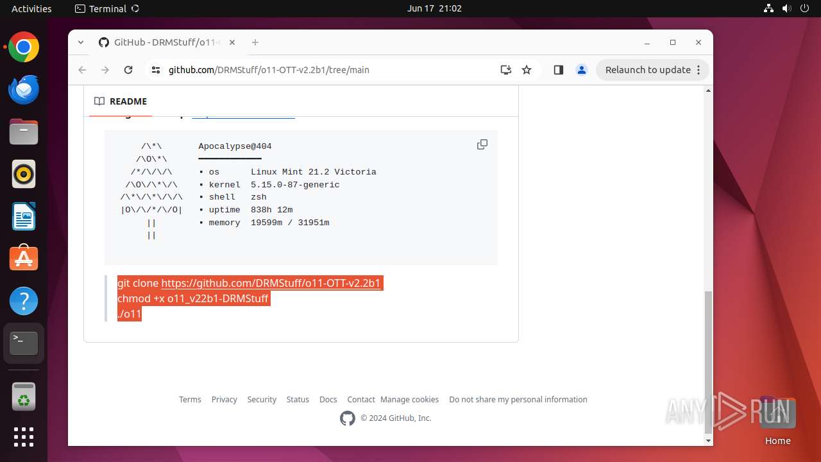Open the Terms footer link
This screenshot has height=462, width=821.
point(190,399)
